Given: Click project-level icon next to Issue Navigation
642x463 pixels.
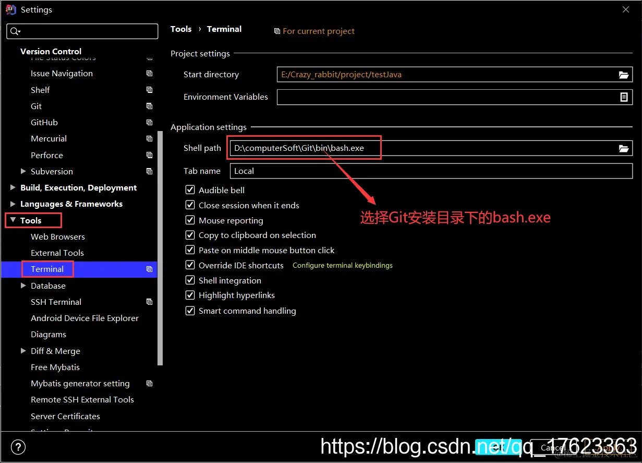Looking at the screenshot, I should [x=150, y=74].
